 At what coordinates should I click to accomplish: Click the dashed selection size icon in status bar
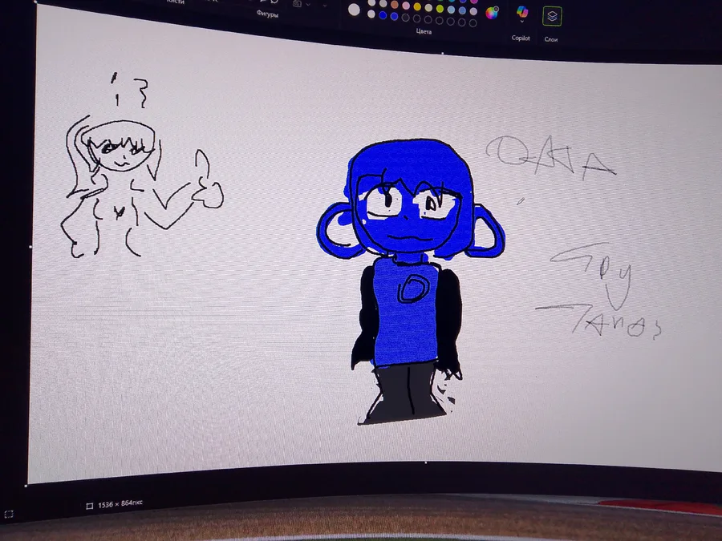point(9,514)
